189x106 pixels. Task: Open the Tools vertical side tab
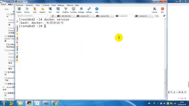pyautogui.click(x=17, y=40)
